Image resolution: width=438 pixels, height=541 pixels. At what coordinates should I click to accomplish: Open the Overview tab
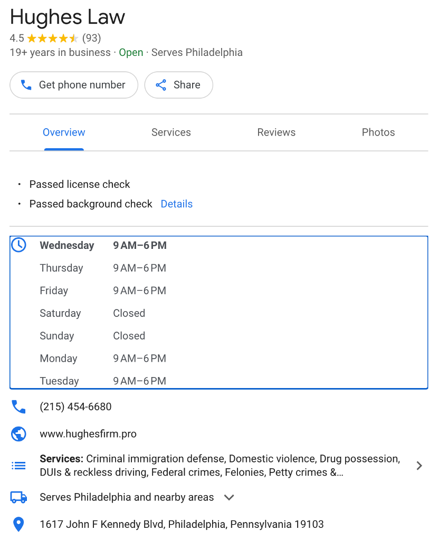click(64, 132)
